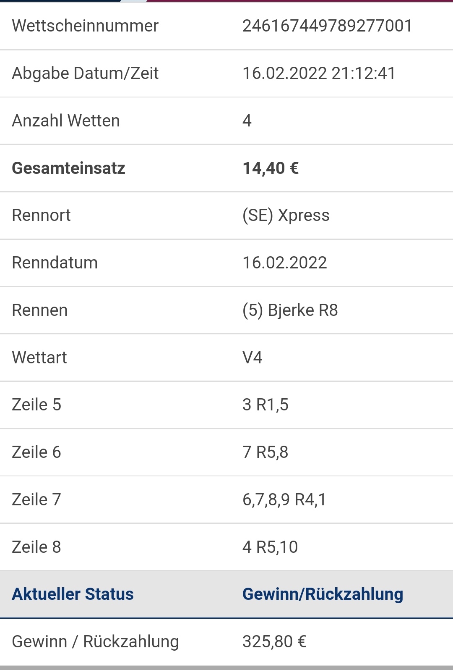Tap the Zeile 6 selection 7 R5,8
This screenshot has width=453, height=670.
point(266,452)
